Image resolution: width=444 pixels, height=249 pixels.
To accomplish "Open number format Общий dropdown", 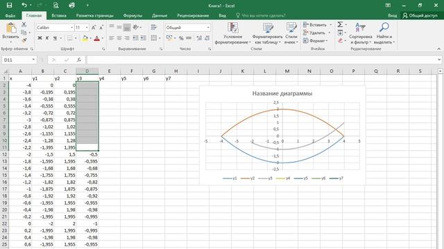I will point(208,28).
